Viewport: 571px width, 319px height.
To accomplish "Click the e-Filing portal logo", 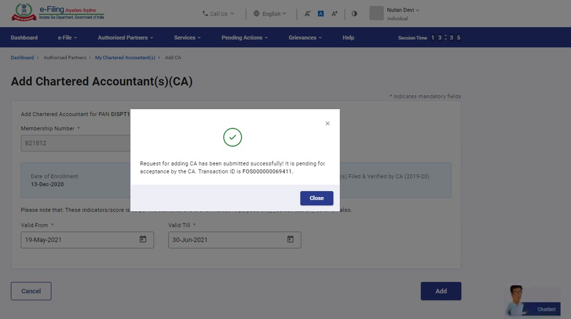I will pos(58,13).
